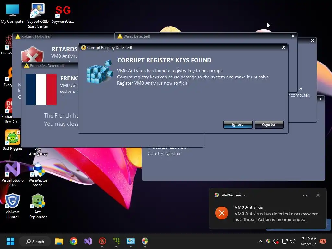332x249 pixels.
Task: Open the volume speaker tray icon
Action: tap(293, 241)
